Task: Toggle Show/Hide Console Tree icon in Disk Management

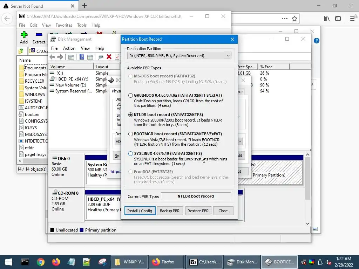Action: pos(71,57)
